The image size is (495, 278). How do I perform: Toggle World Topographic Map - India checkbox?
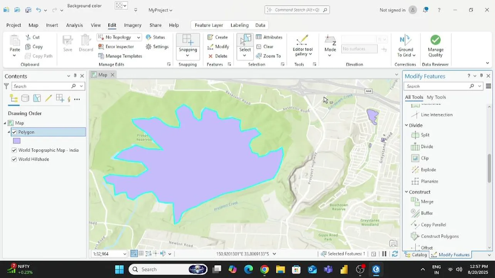(x=14, y=150)
